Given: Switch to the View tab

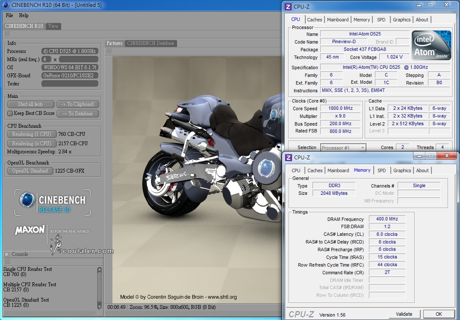Looking at the screenshot, I should 53,26.
